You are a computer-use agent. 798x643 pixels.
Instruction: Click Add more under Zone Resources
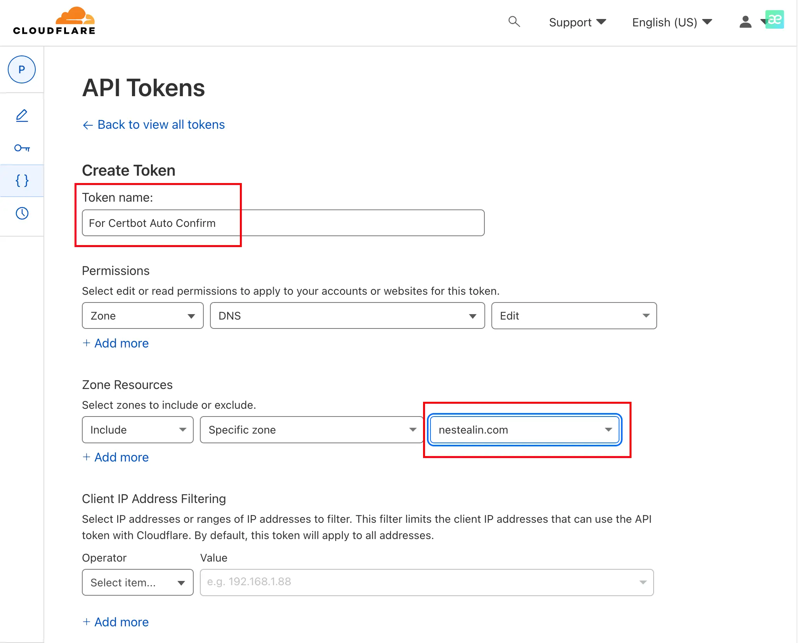pos(116,457)
